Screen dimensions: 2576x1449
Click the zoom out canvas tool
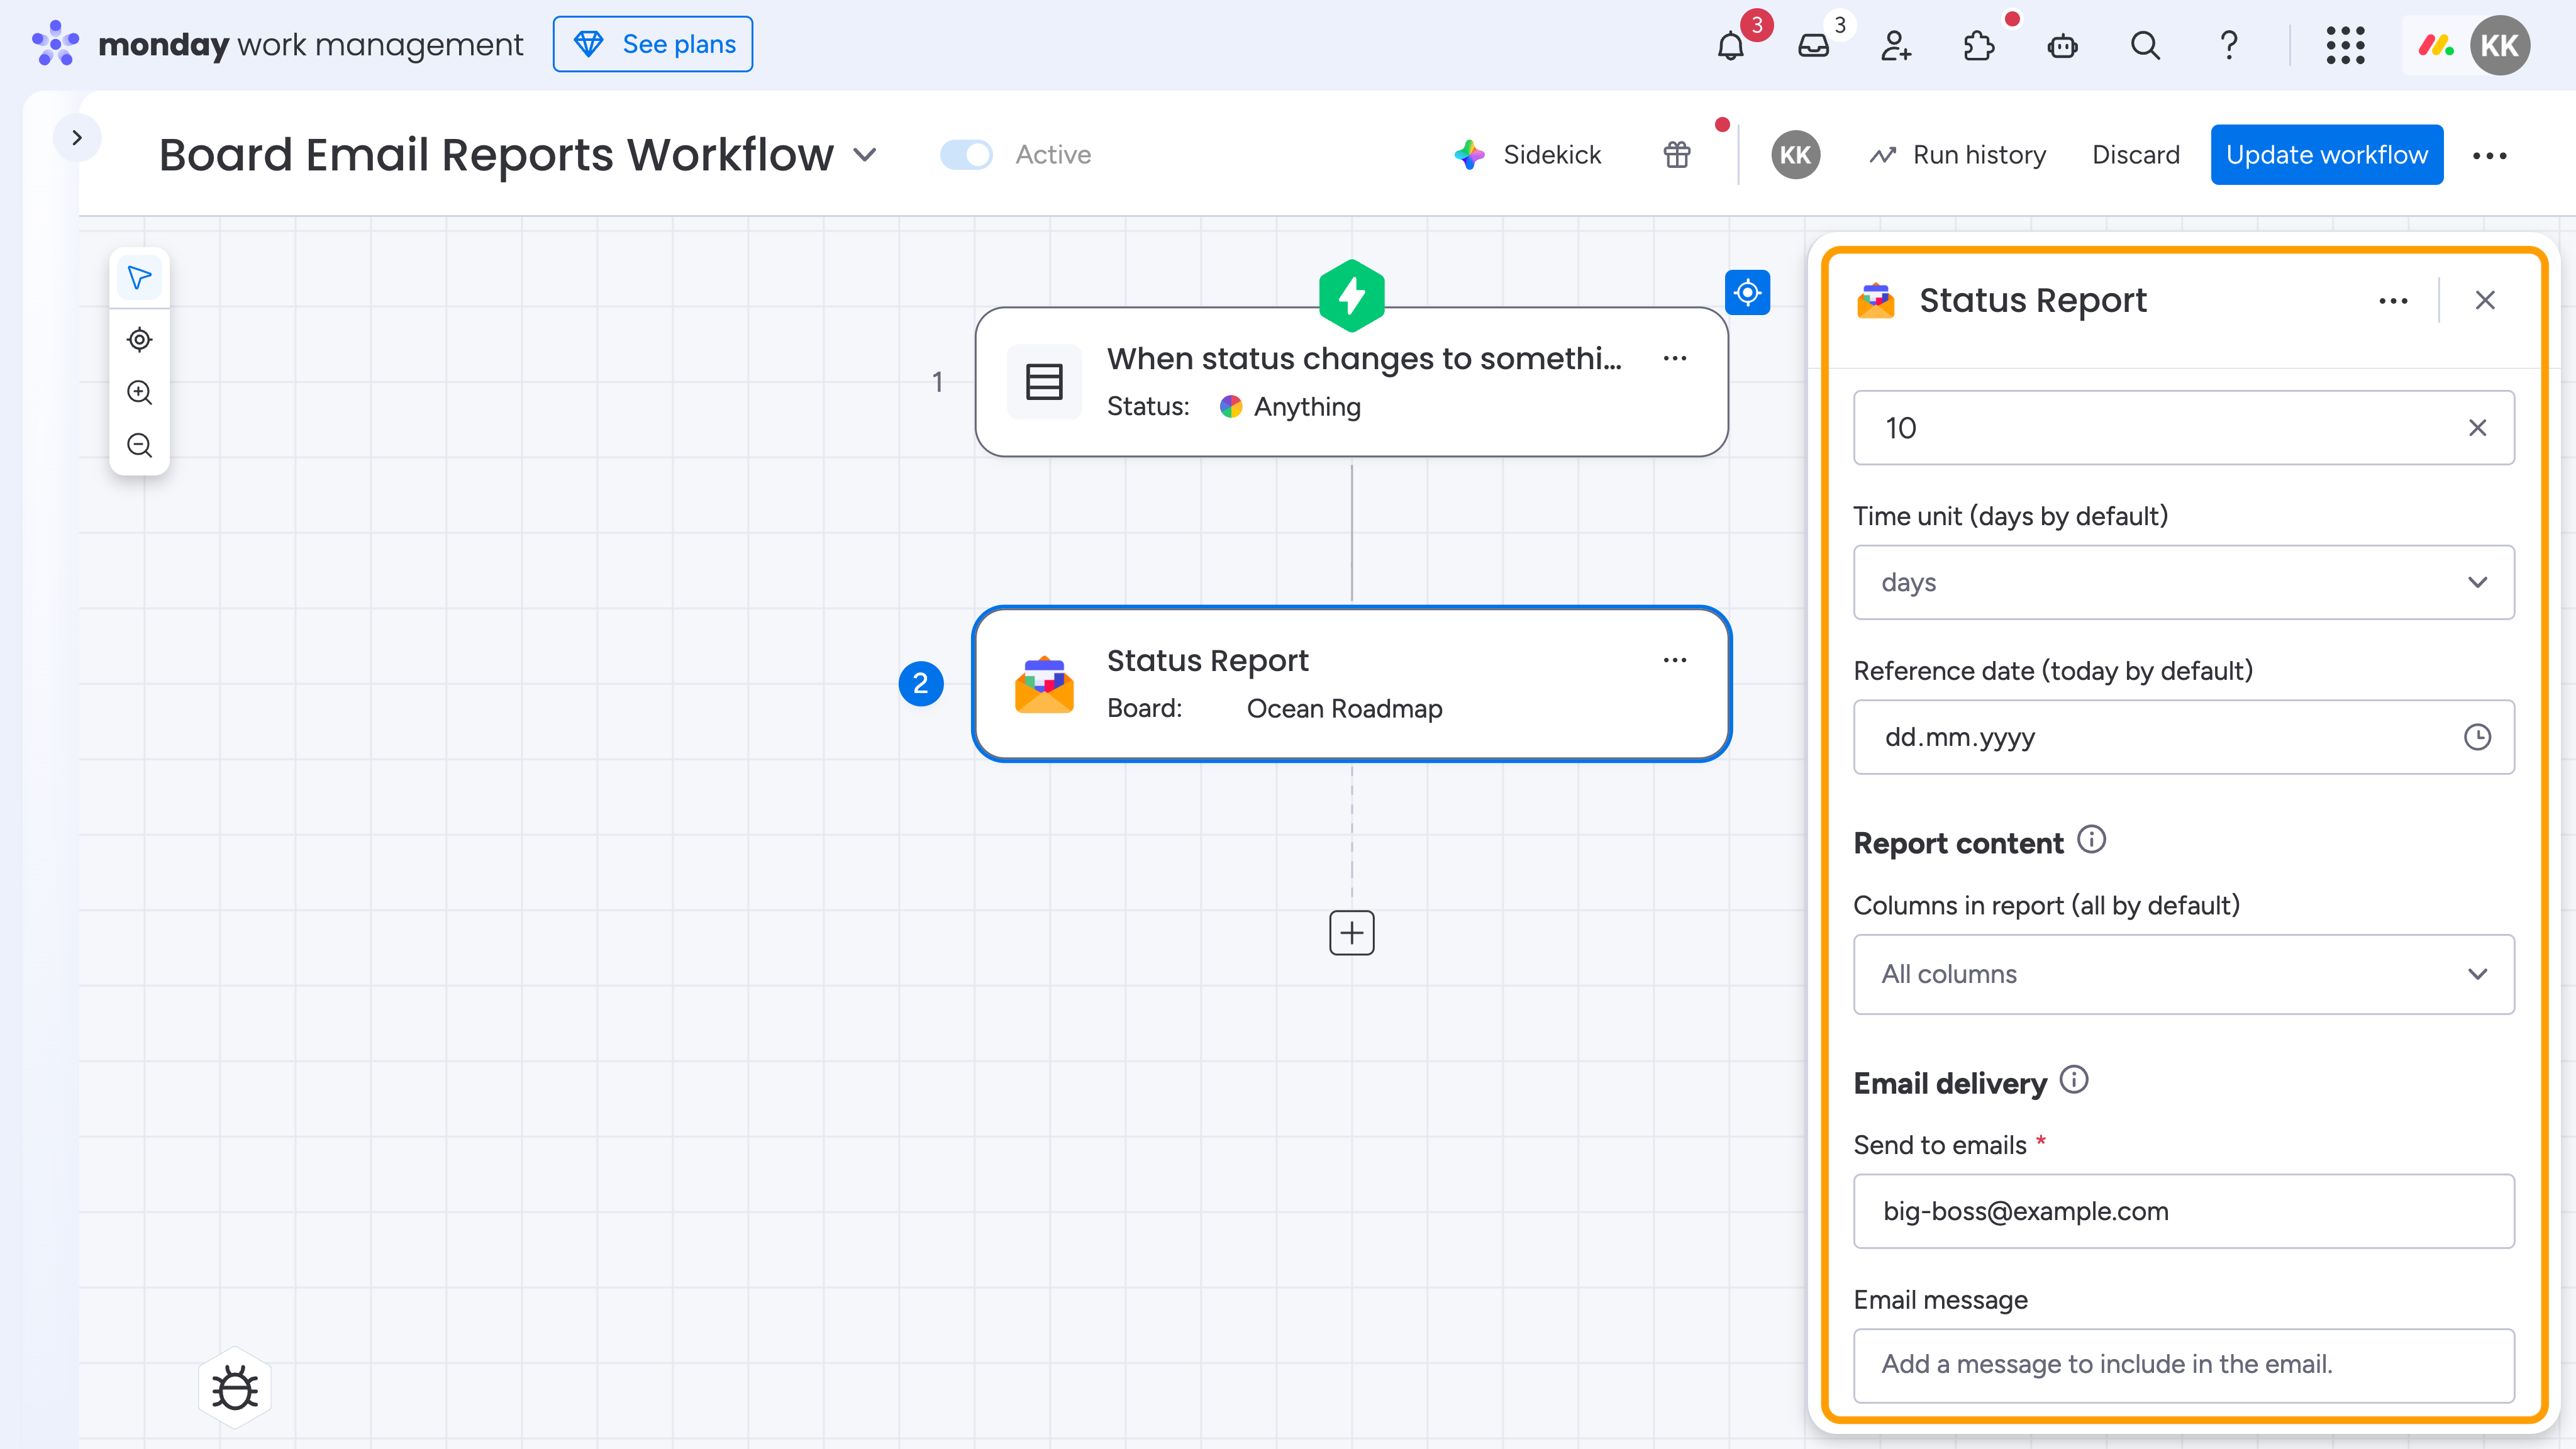[140, 445]
